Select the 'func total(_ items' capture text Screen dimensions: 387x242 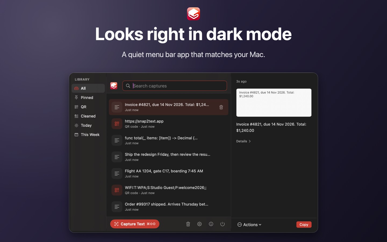(x=161, y=138)
